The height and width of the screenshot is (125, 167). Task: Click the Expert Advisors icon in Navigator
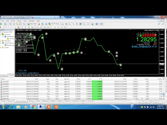[x=3, y=43]
